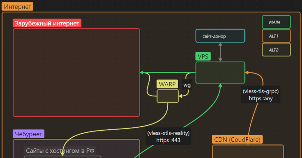Select the ALT1 route legend item
The image size is (302, 158).
[x=276, y=36]
